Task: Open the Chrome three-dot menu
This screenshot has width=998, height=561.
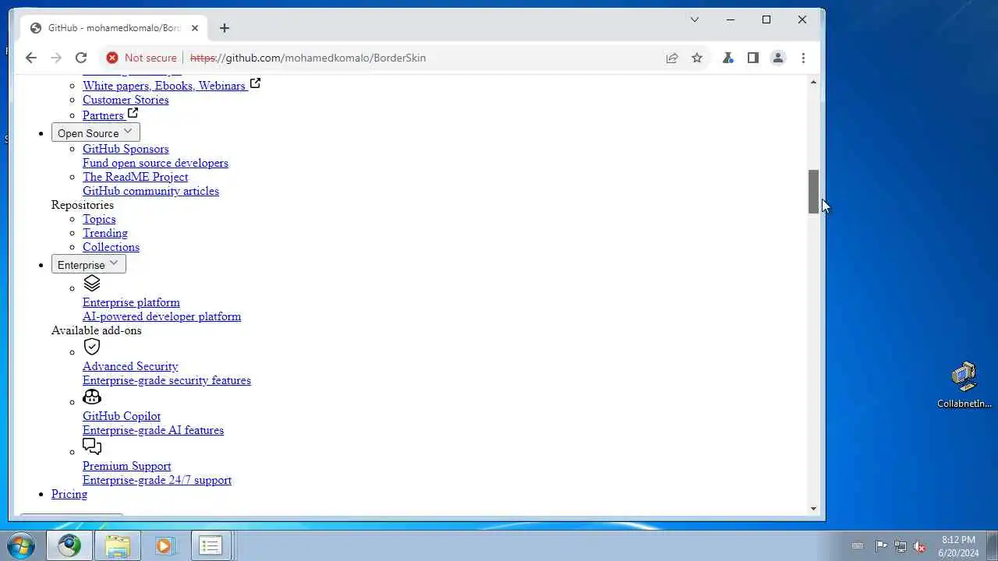Action: (803, 58)
